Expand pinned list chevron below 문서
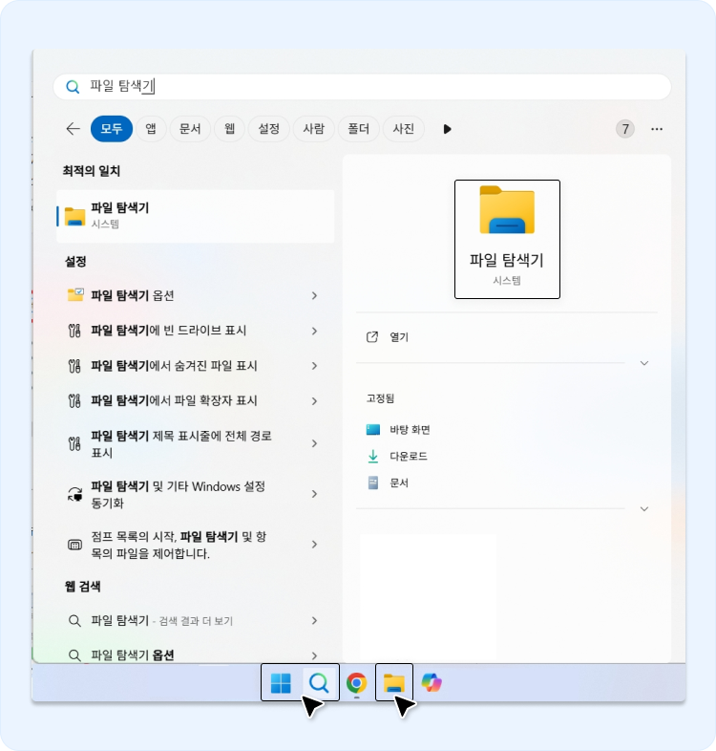The image size is (716, 751). (x=643, y=509)
